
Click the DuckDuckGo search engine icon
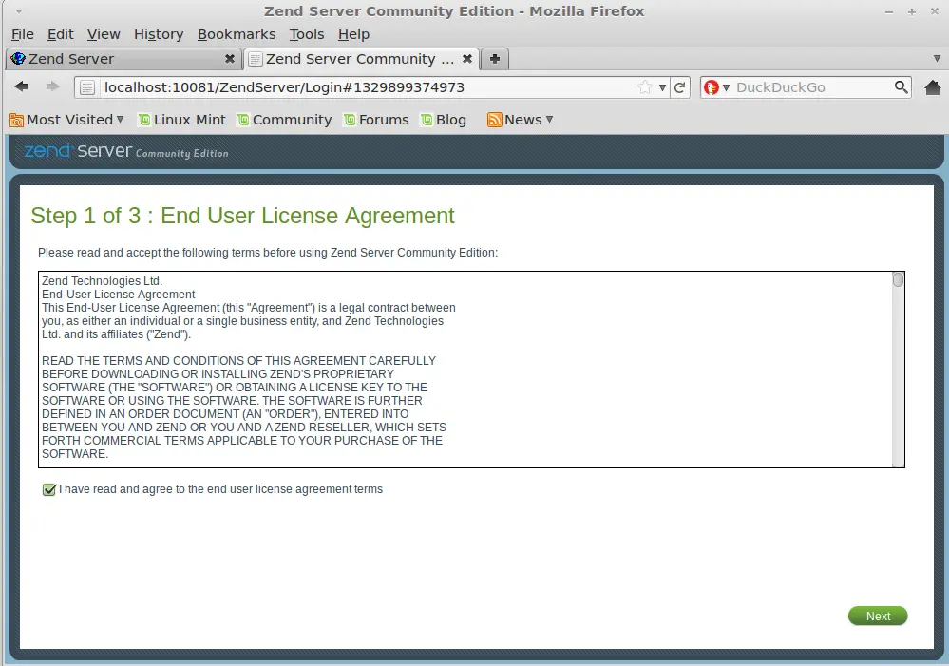click(712, 87)
